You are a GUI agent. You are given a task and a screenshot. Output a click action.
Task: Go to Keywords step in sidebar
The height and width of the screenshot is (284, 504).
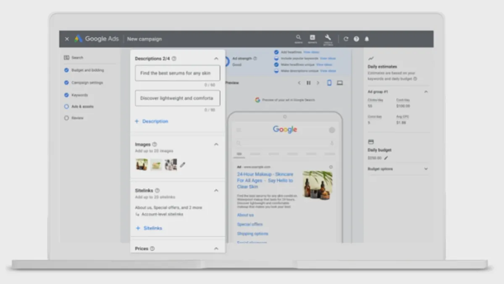pos(79,95)
